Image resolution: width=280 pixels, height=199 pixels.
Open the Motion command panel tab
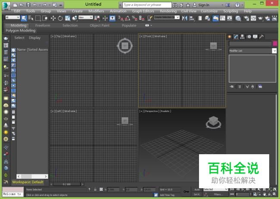pyautogui.click(x=249, y=37)
